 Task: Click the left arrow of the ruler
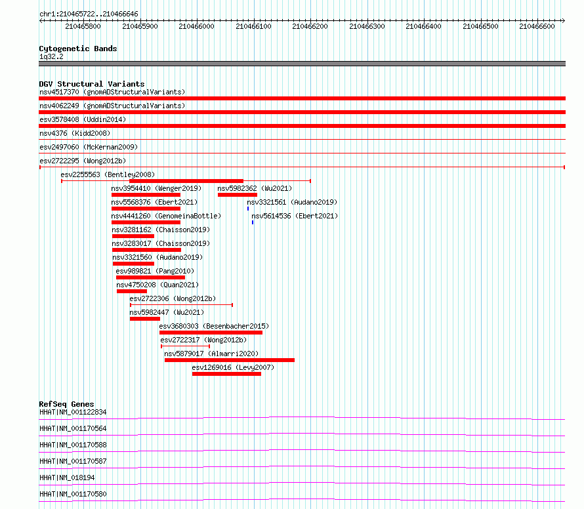coord(41,21)
